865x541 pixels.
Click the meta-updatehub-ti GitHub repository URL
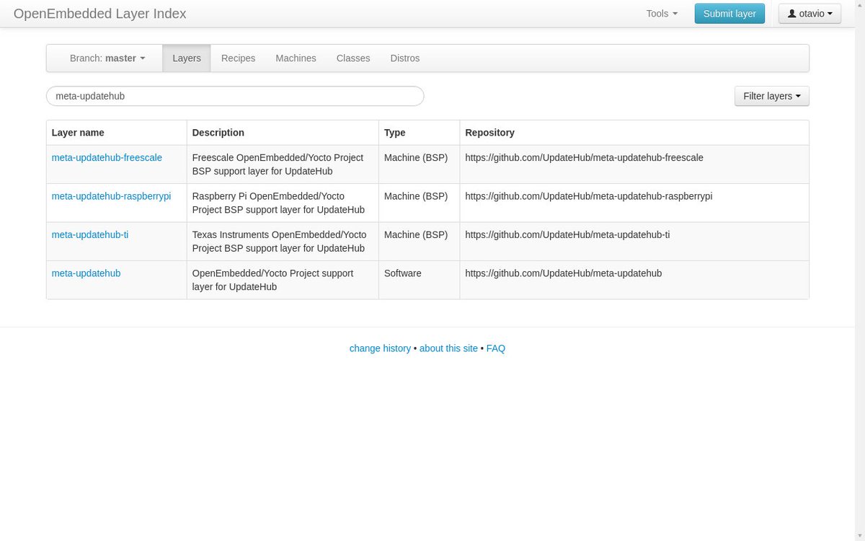point(568,234)
